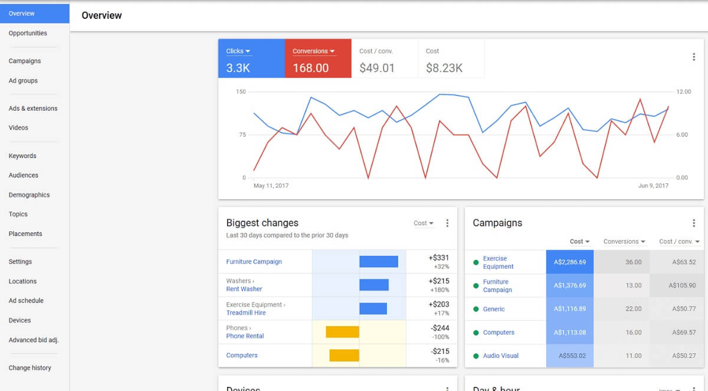Click the yellow bar for Phone Rental

[x=342, y=332]
